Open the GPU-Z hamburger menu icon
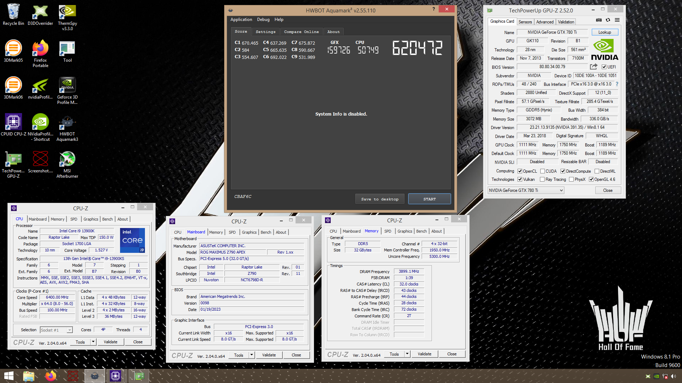This screenshot has width=682, height=383. pos(617,20)
